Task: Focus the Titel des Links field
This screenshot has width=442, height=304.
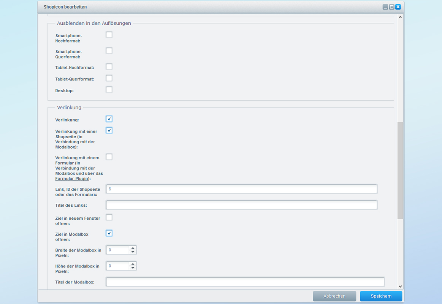Action: pyautogui.click(x=242, y=205)
